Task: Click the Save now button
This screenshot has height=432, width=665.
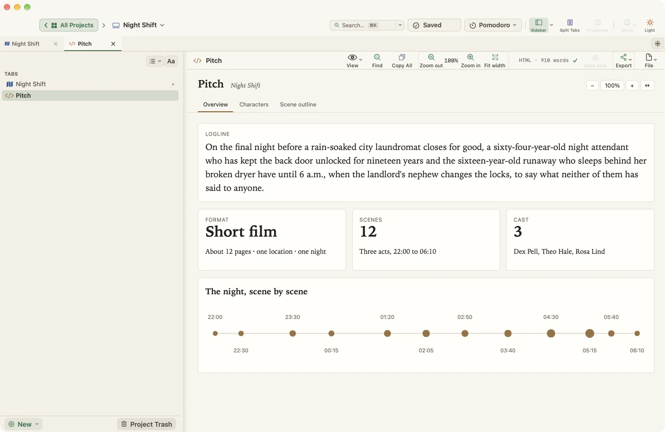Action: pyautogui.click(x=595, y=61)
